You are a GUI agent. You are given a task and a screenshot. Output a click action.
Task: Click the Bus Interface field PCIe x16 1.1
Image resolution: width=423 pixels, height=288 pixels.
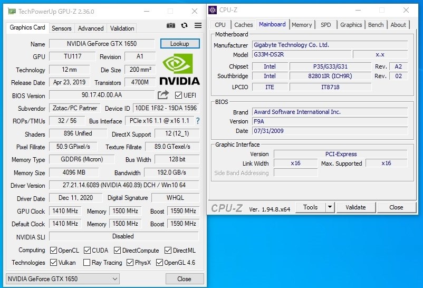tap(159, 121)
